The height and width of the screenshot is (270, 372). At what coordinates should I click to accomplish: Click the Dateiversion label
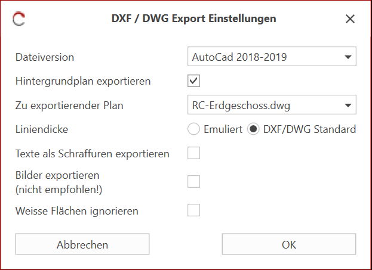tap(44, 57)
